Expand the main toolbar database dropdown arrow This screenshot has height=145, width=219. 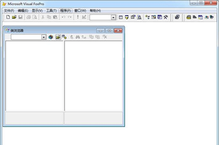(x=113, y=18)
